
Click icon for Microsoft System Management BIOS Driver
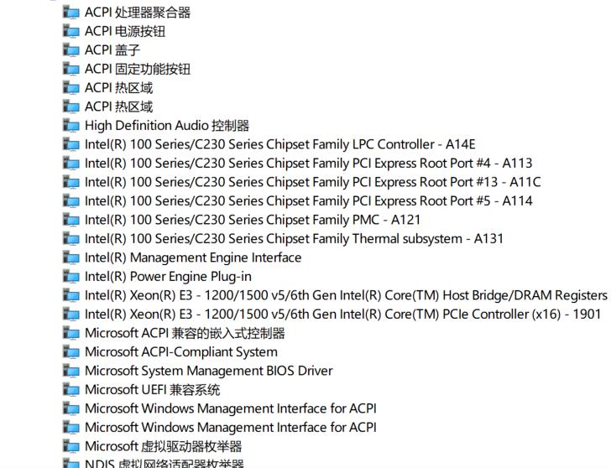click(x=70, y=371)
